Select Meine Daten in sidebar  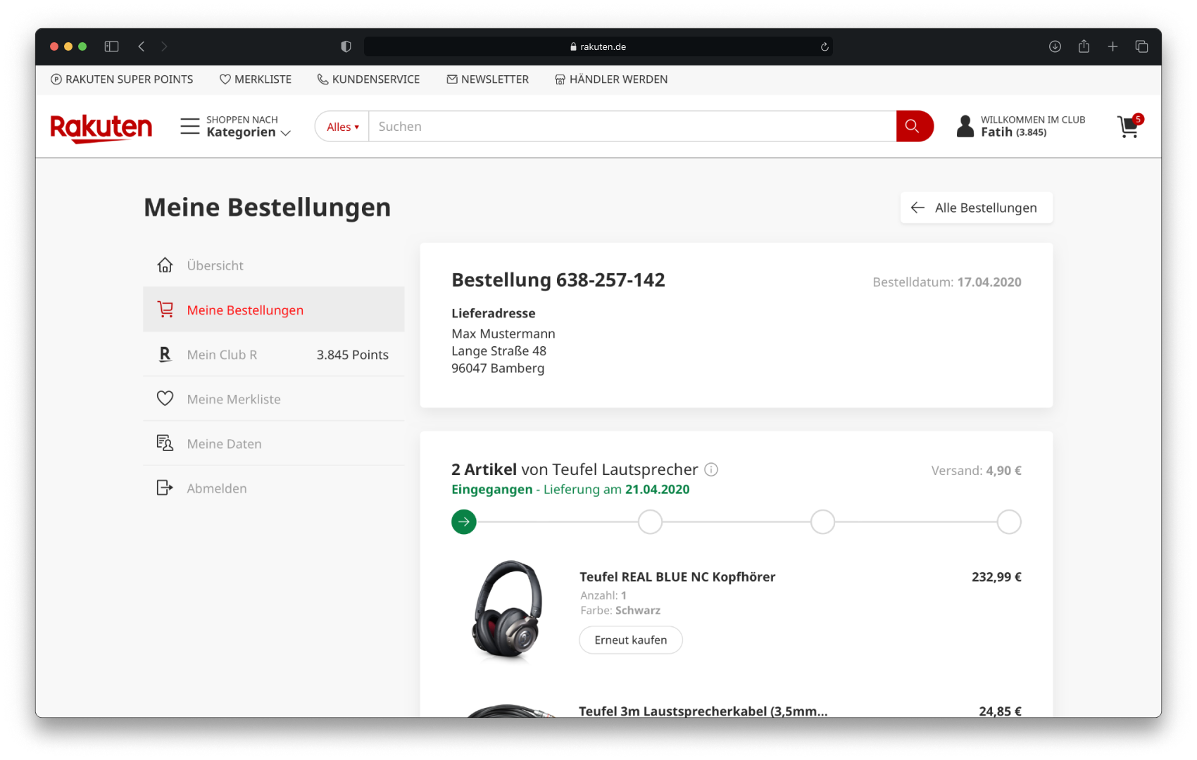pos(274,443)
